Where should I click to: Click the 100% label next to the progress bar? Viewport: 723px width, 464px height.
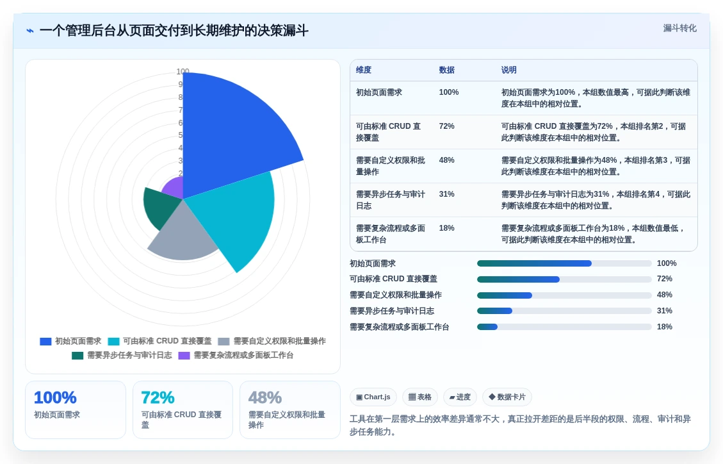(667, 263)
